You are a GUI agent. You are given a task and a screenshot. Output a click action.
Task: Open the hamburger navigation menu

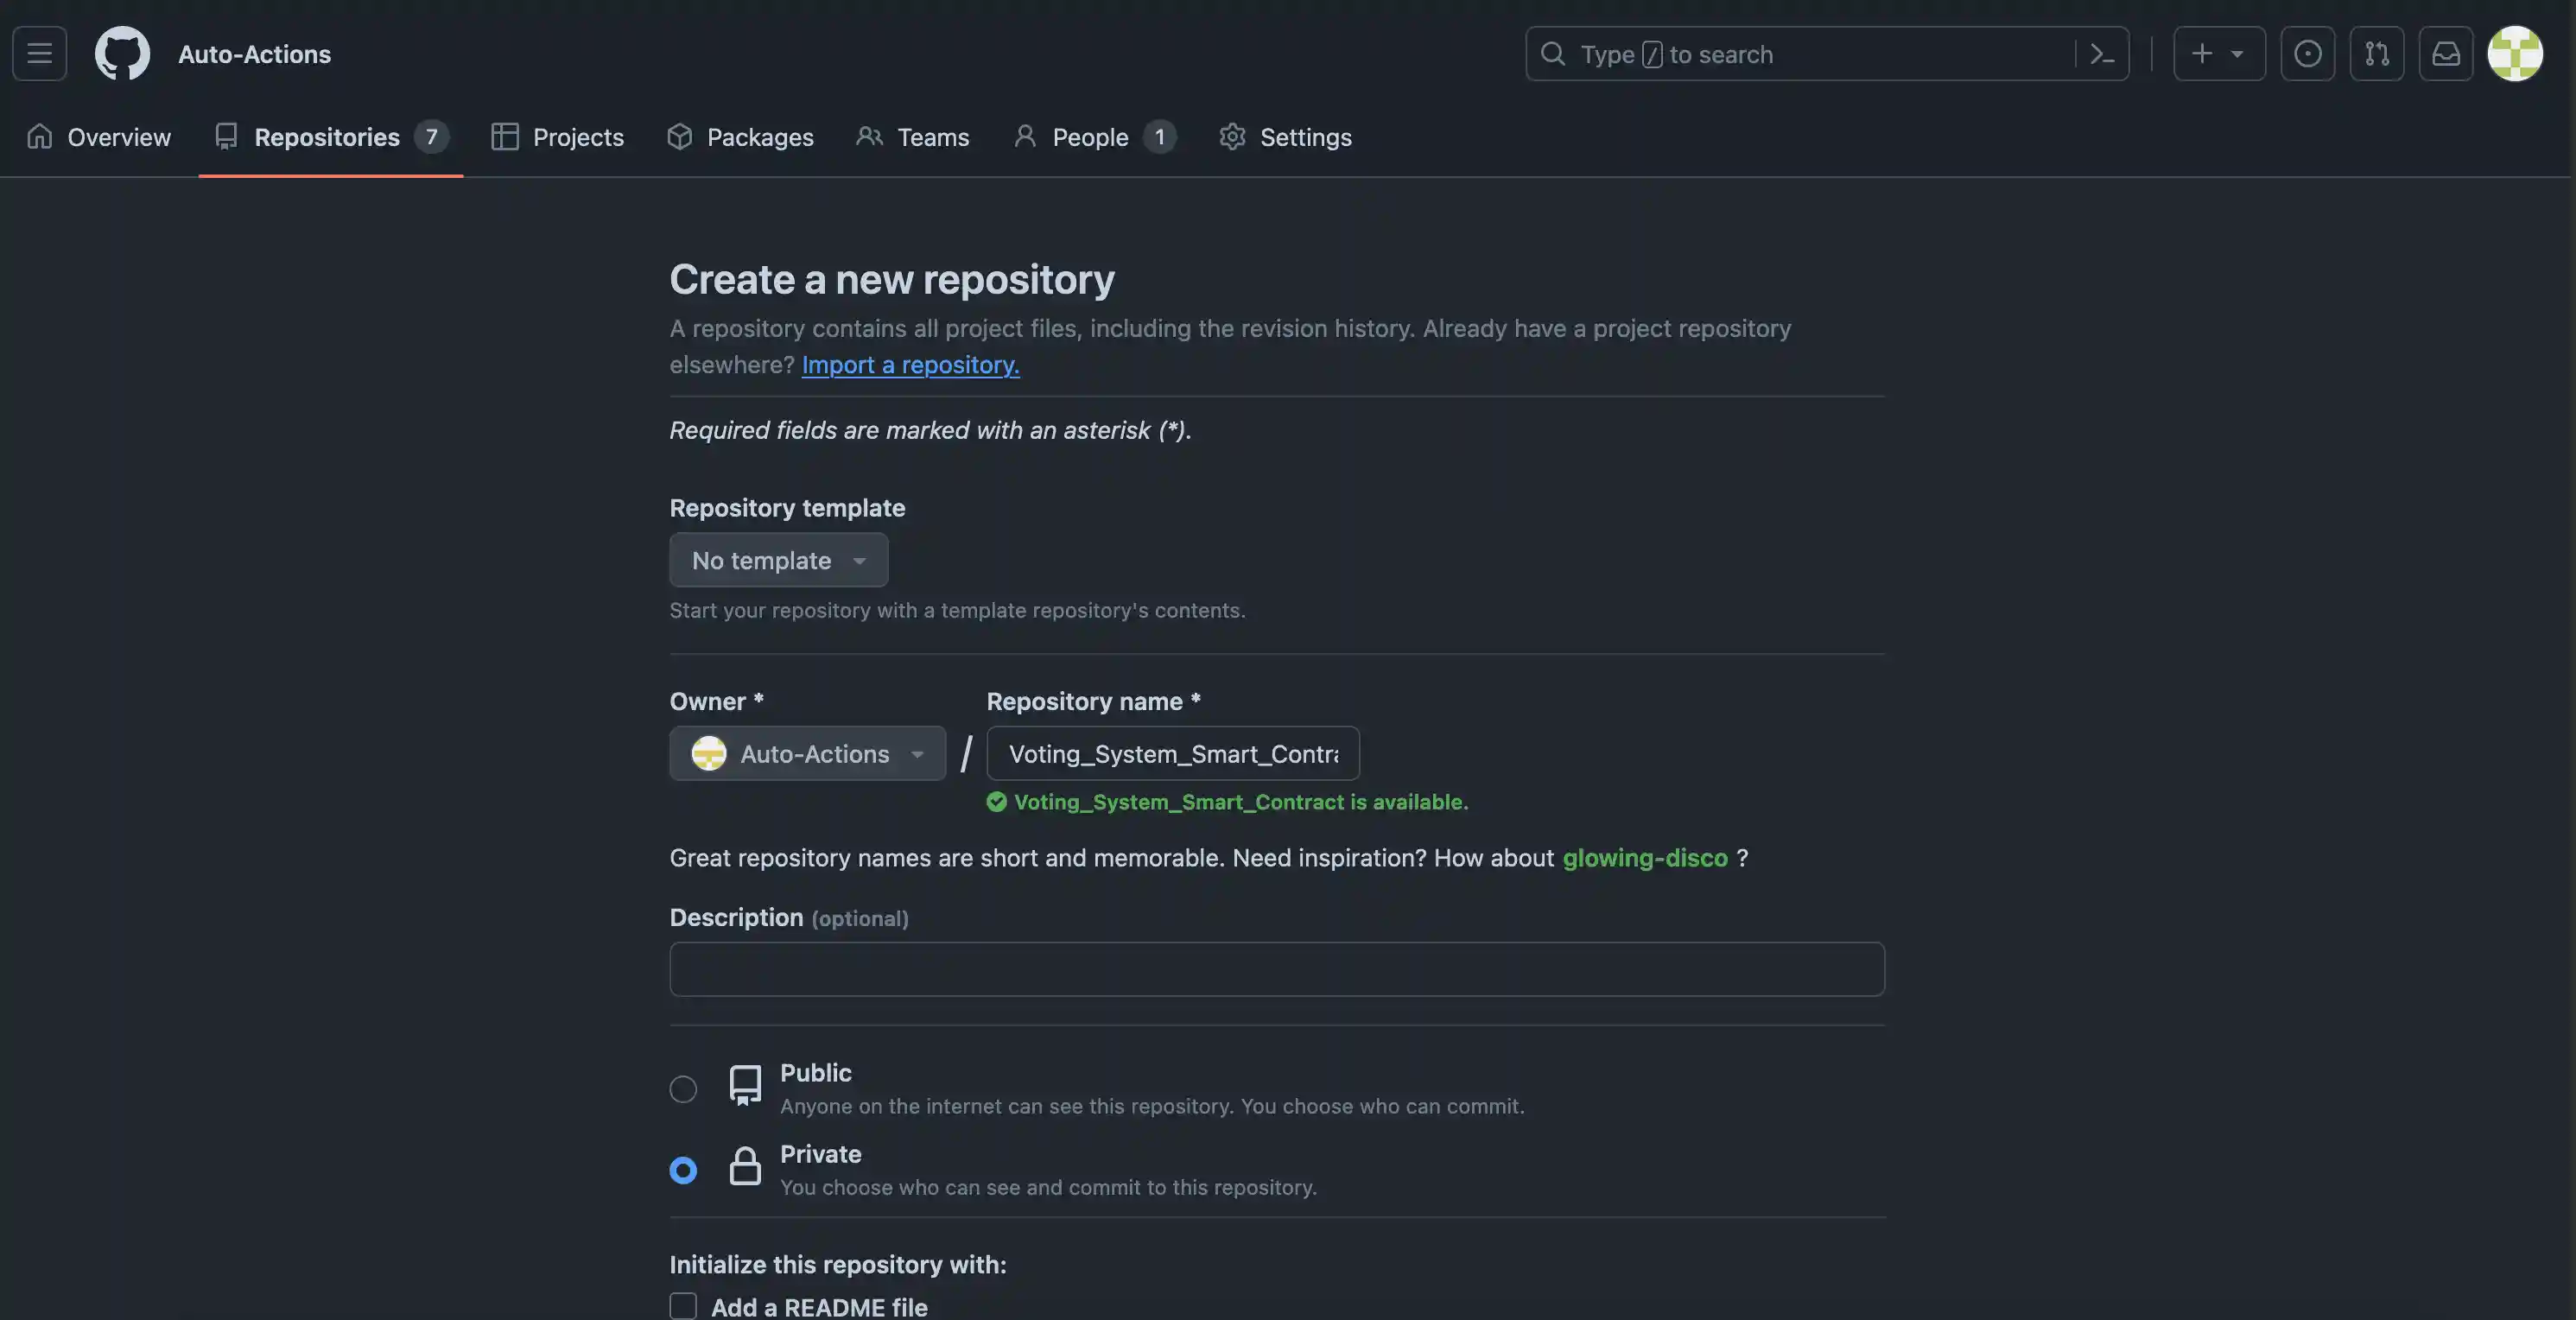[x=38, y=53]
